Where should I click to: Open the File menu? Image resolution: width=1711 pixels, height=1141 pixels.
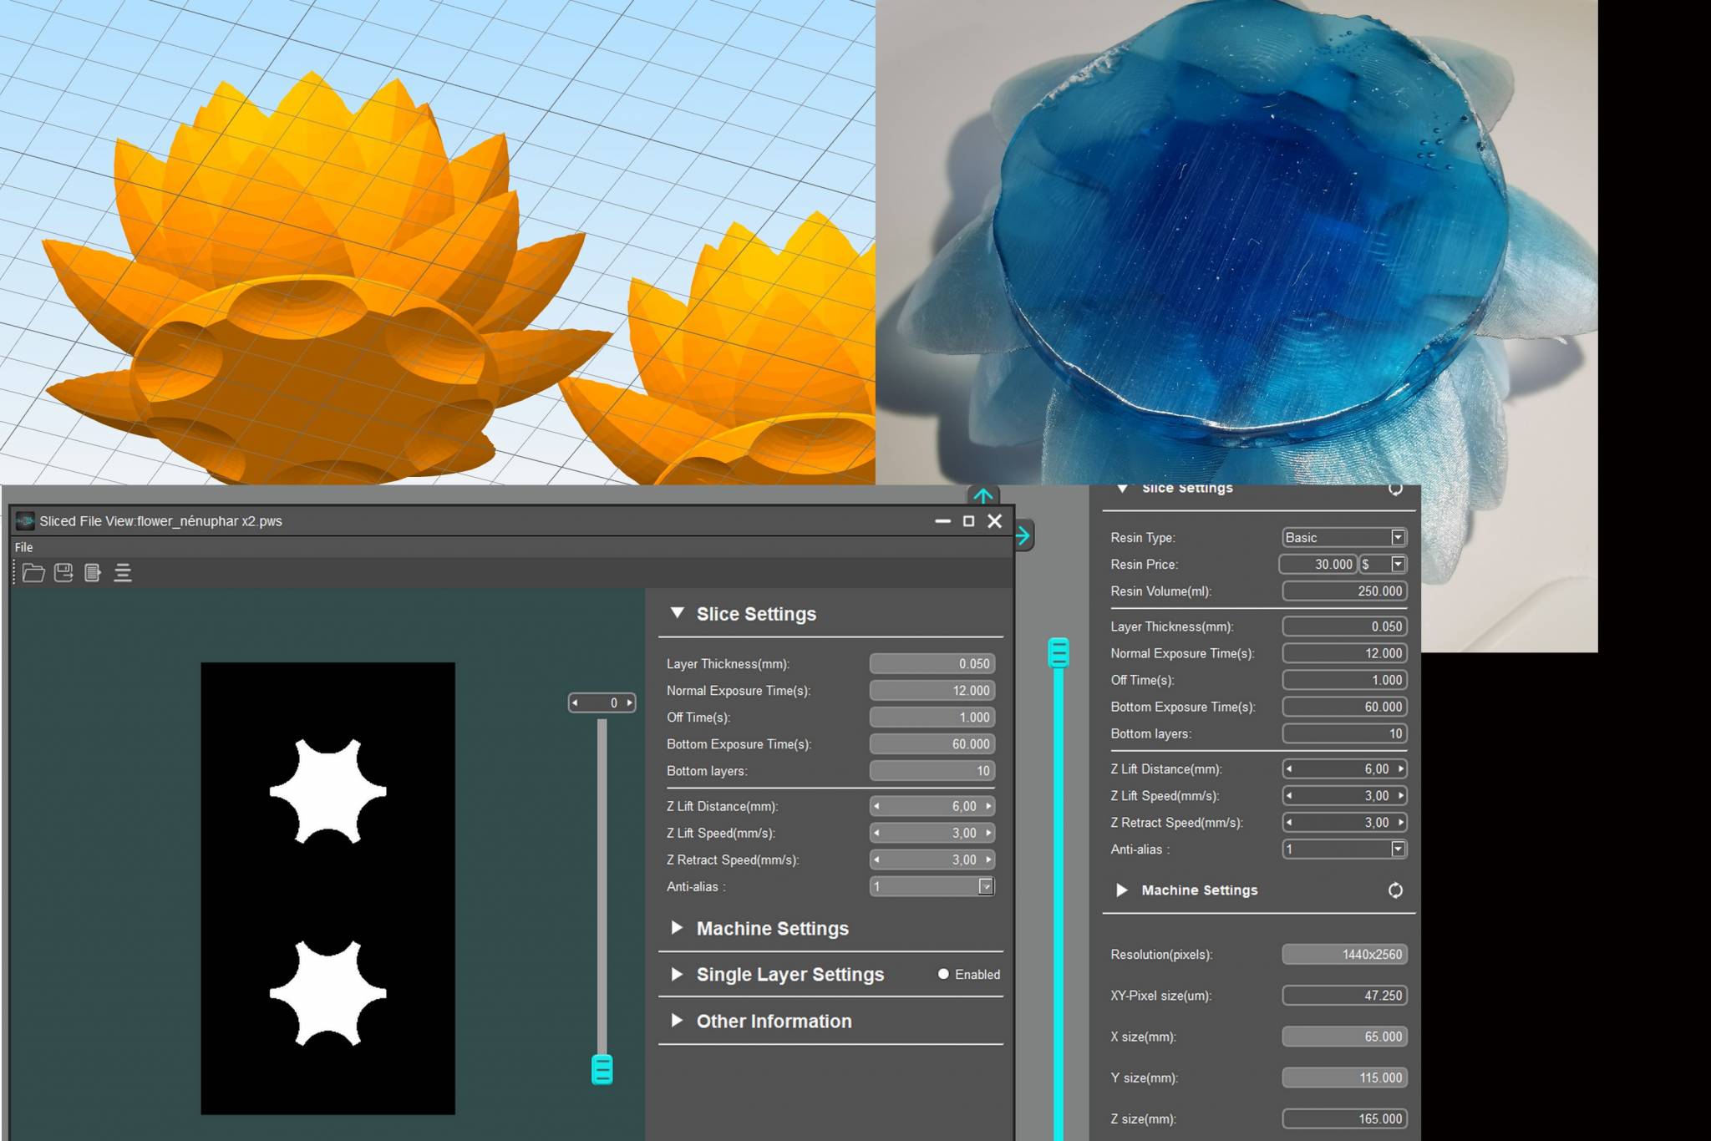pos(23,547)
